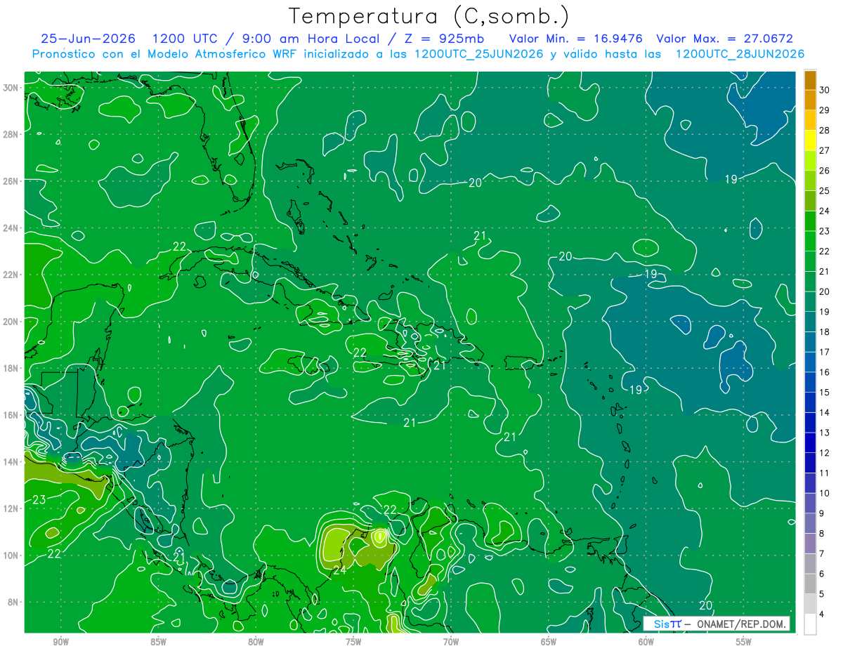Click the white swatch below legend value 4
Image resolution: width=843 pixels, height=651 pixels.
(x=811, y=624)
